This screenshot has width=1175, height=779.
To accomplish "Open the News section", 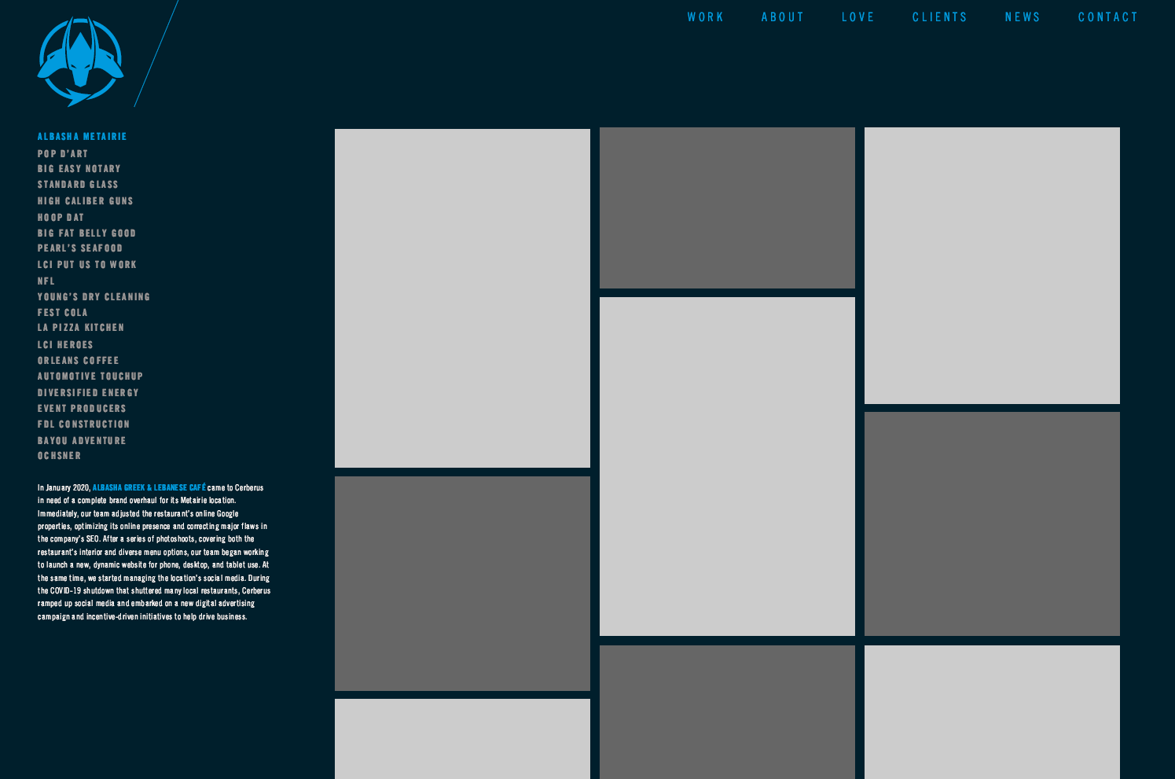I will 1023,17.
